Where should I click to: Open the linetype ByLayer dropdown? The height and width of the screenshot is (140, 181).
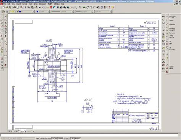point(62,11)
